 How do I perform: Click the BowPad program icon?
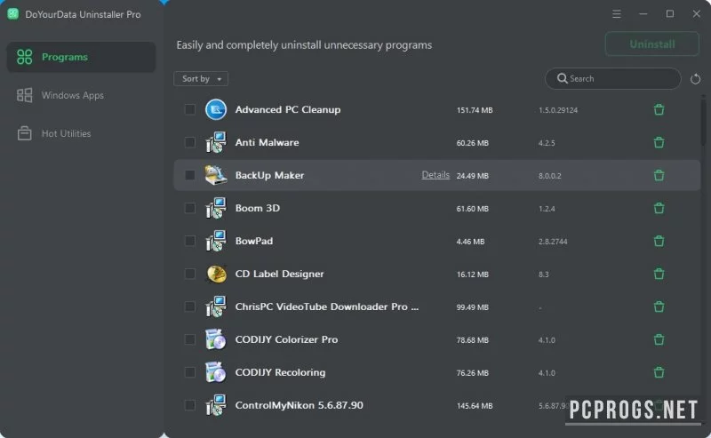(x=216, y=241)
